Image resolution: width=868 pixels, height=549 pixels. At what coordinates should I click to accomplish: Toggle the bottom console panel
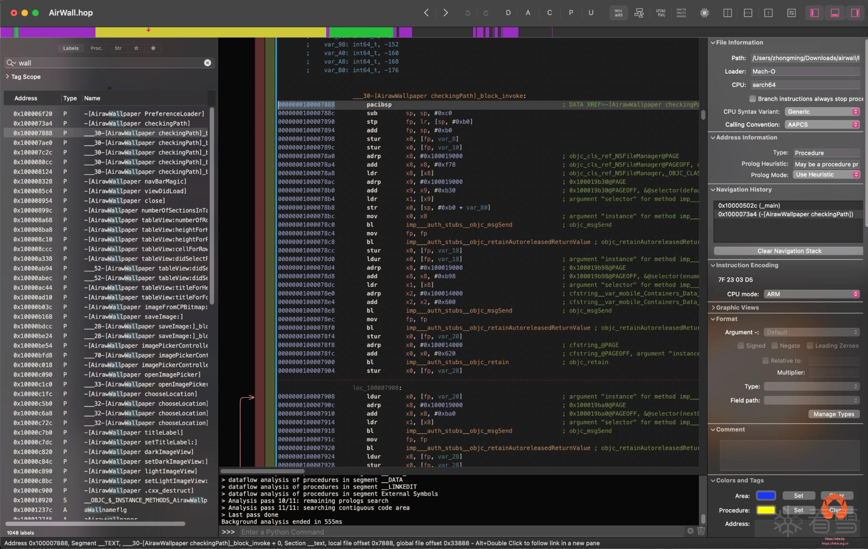[835, 13]
